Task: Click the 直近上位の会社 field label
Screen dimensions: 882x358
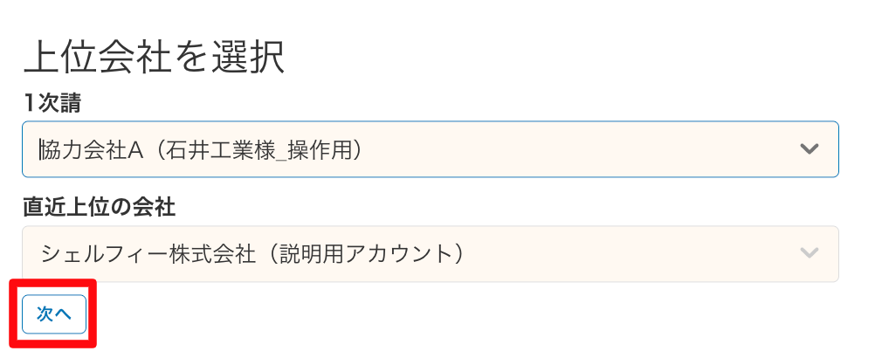Action: pyautogui.click(x=99, y=207)
